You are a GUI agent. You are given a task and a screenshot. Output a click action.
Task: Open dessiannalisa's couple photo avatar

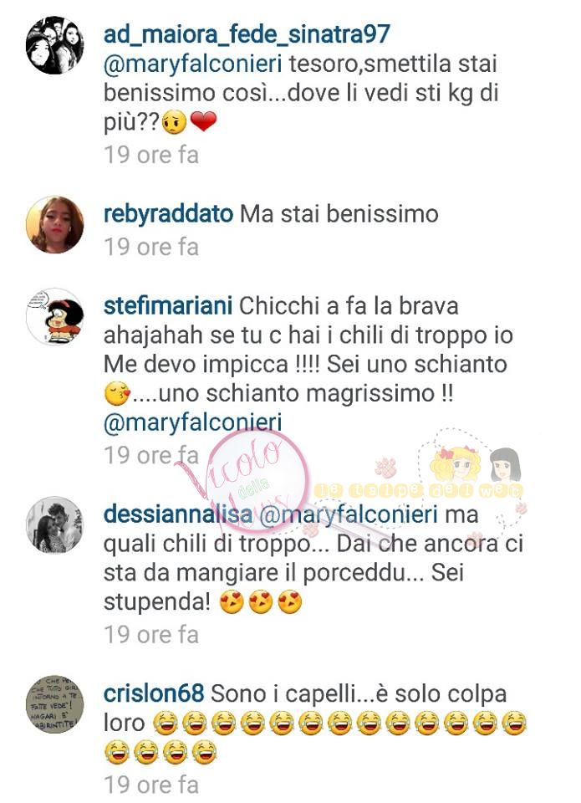55,524
